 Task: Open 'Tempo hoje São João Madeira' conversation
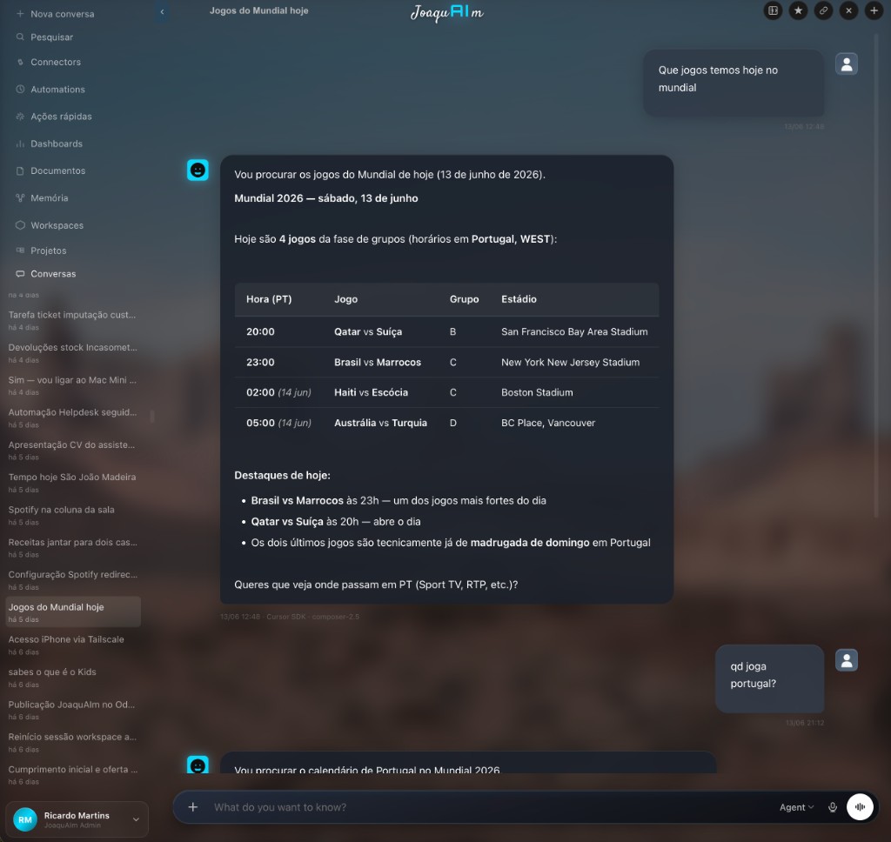(x=73, y=482)
